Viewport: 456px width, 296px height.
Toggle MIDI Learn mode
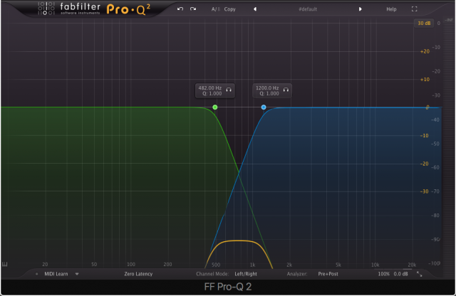(x=56, y=273)
